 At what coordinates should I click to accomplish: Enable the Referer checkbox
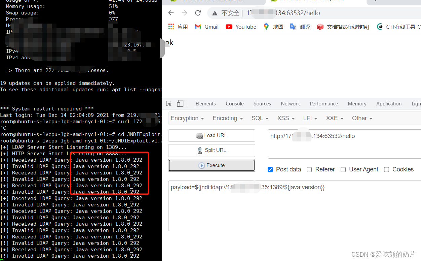(x=309, y=169)
